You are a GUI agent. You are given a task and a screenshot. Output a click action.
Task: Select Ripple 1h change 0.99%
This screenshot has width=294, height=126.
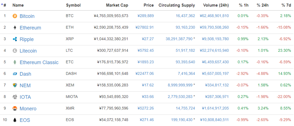tap(243, 39)
